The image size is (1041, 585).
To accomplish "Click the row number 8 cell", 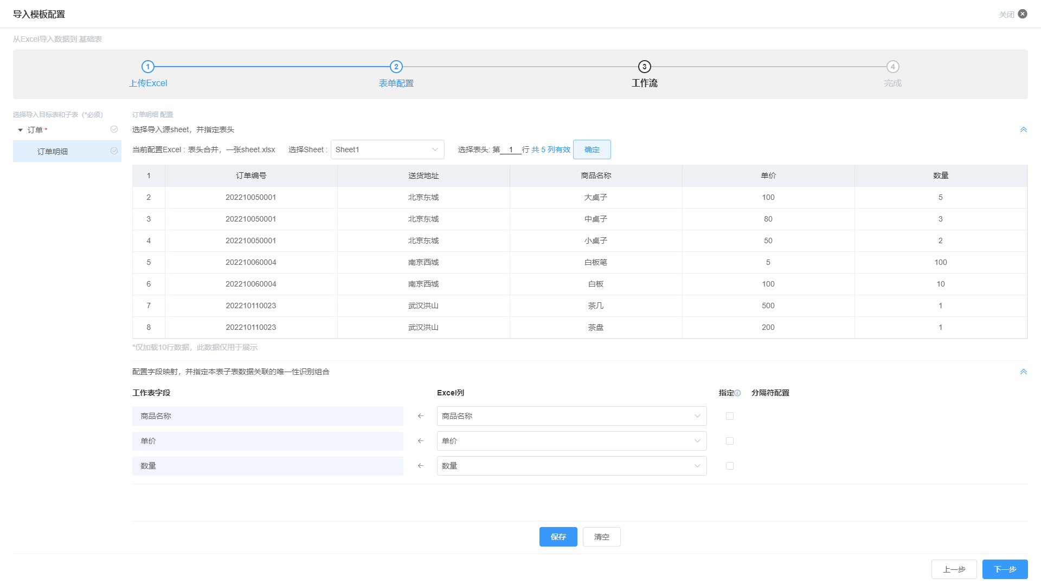I will click(x=149, y=327).
